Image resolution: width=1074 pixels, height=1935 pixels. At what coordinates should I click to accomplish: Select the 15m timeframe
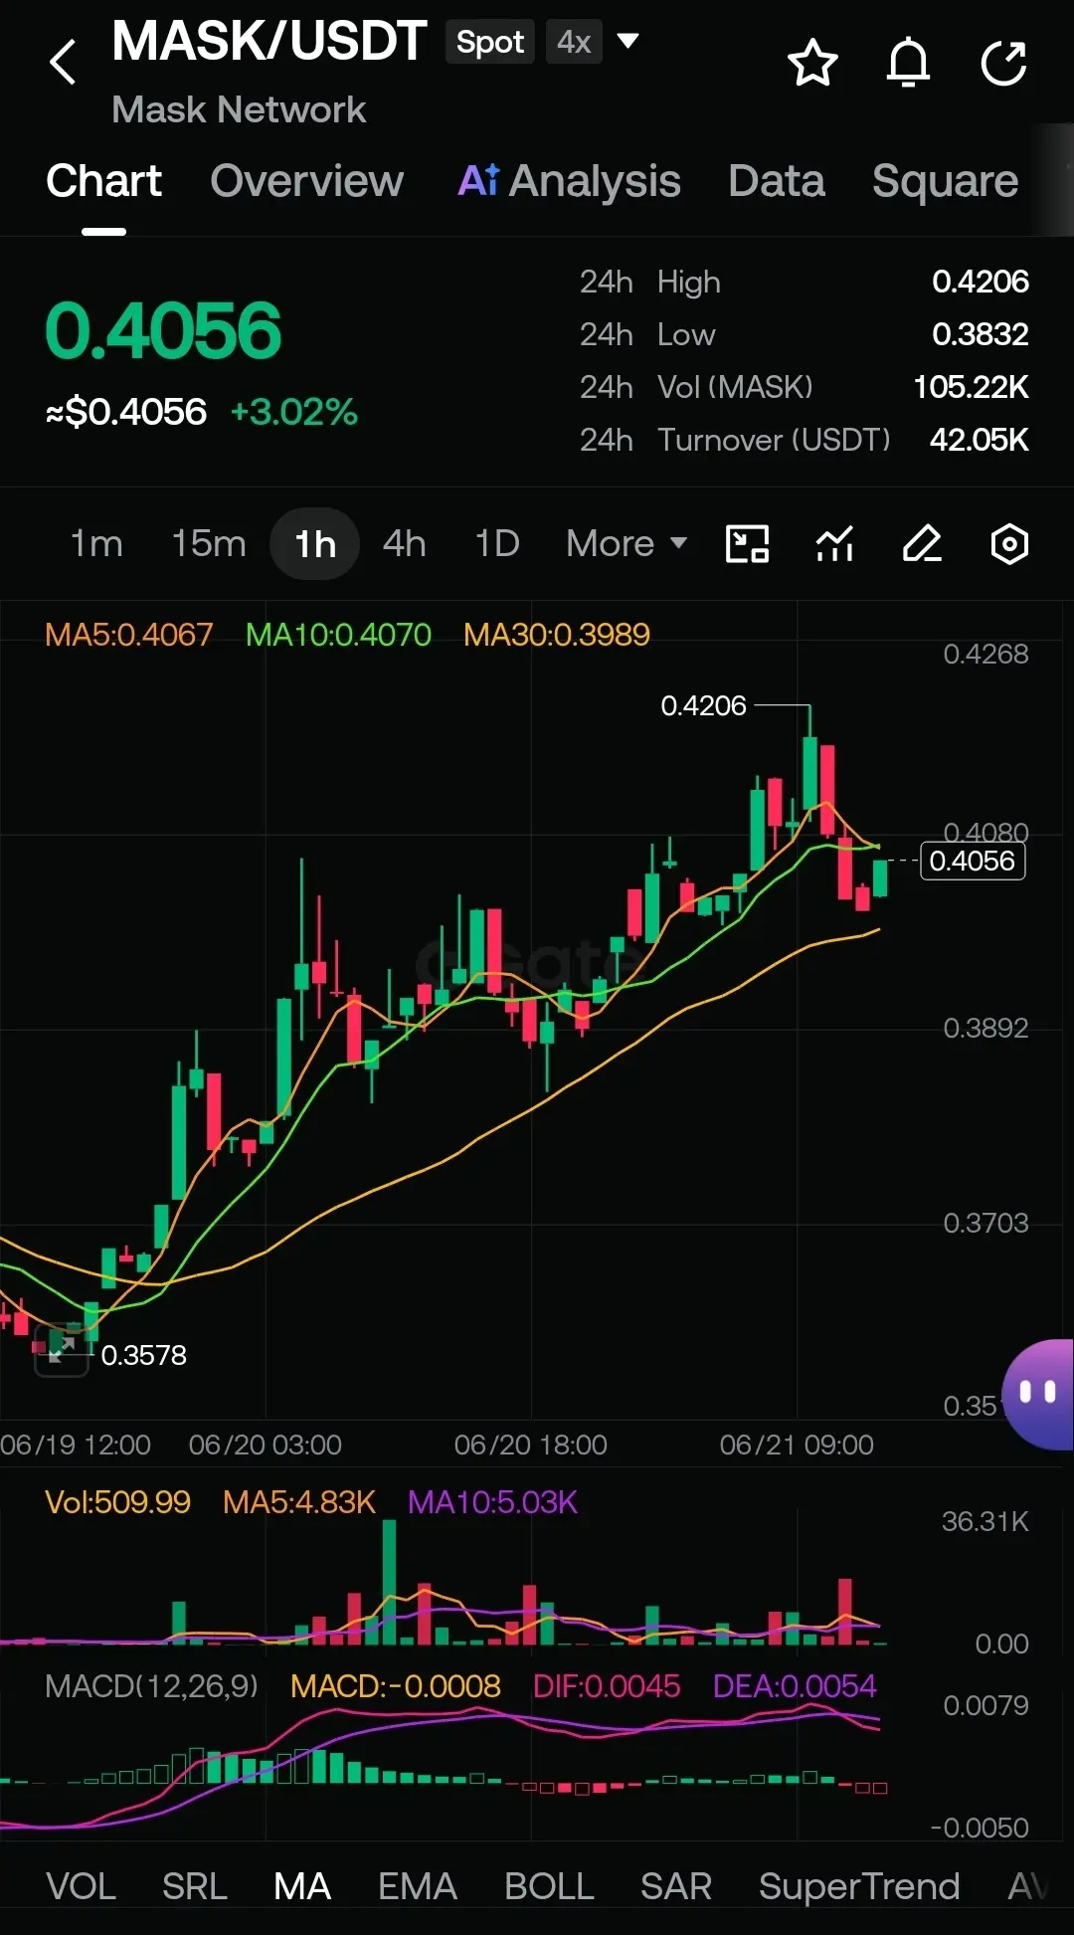tap(209, 544)
